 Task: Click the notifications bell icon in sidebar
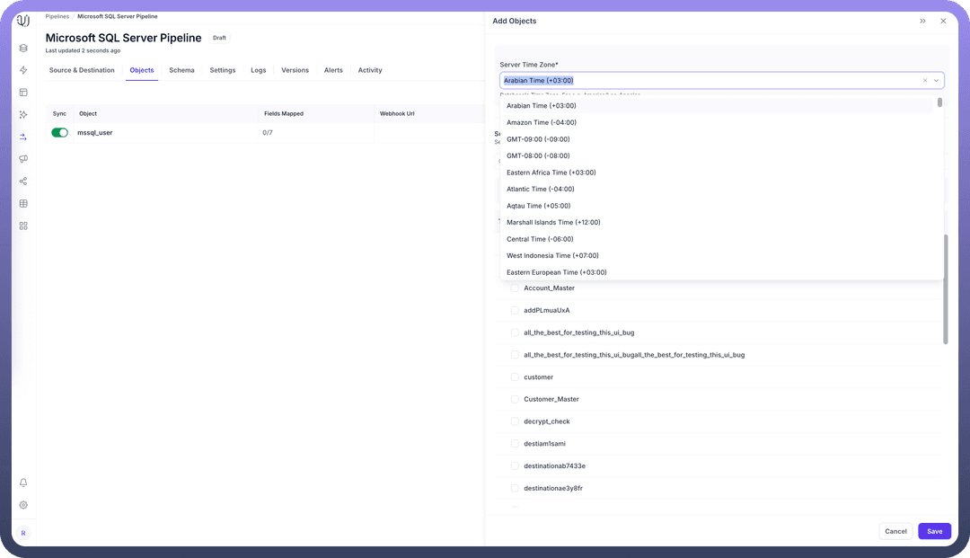(23, 483)
